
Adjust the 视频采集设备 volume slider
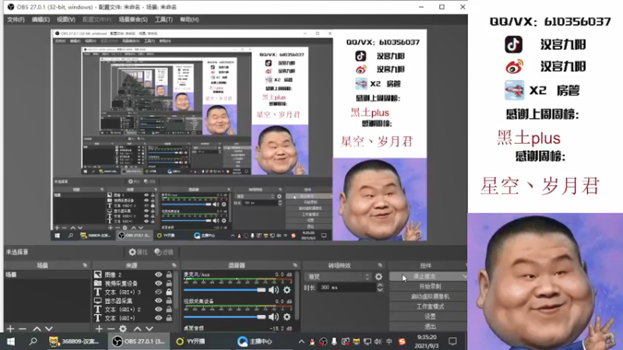pos(224,317)
